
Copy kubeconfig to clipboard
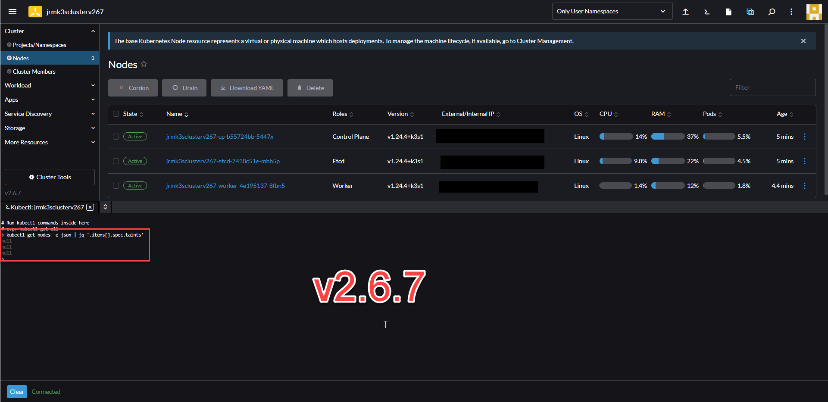(x=750, y=12)
